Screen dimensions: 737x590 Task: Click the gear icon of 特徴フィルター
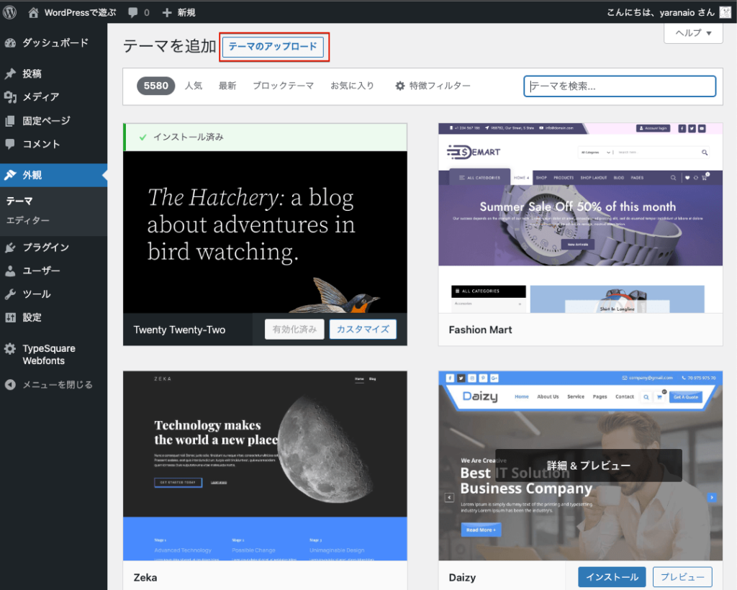click(400, 86)
